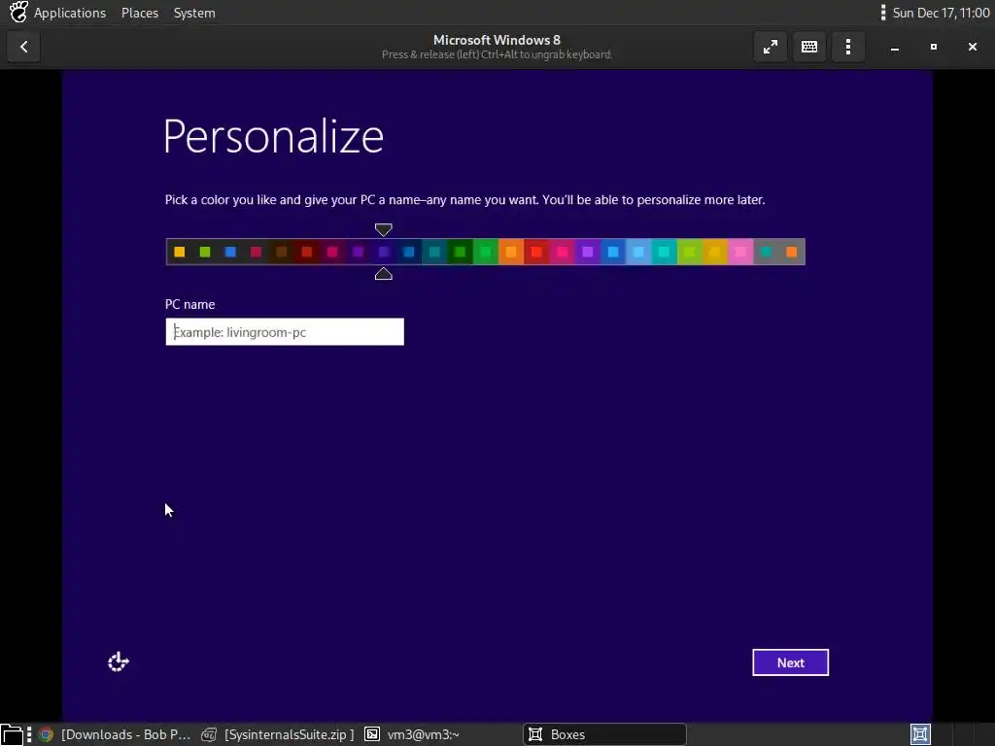Open the keyboard shortcuts send menu
The height and width of the screenshot is (746, 995).
(x=809, y=47)
